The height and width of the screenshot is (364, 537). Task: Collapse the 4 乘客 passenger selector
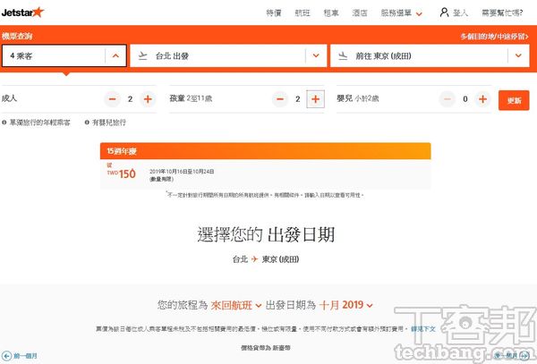click(64, 55)
